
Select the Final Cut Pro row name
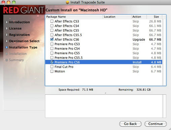(x=64, y=67)
